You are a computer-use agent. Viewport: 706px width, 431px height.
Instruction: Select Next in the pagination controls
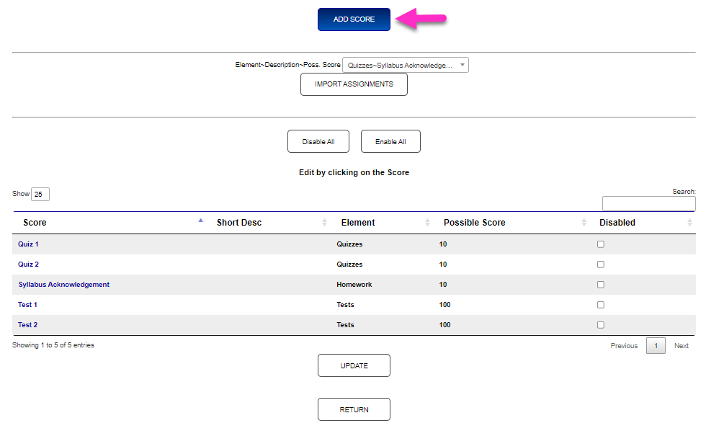(x=681, y=345)
